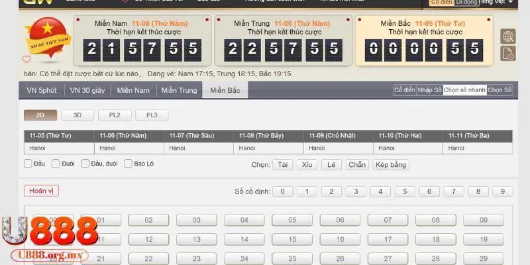Screen dimensions: 530x265
Task: Click the Chẵn quick-select button
Action: pyautogui.click(x=357, y=165)
